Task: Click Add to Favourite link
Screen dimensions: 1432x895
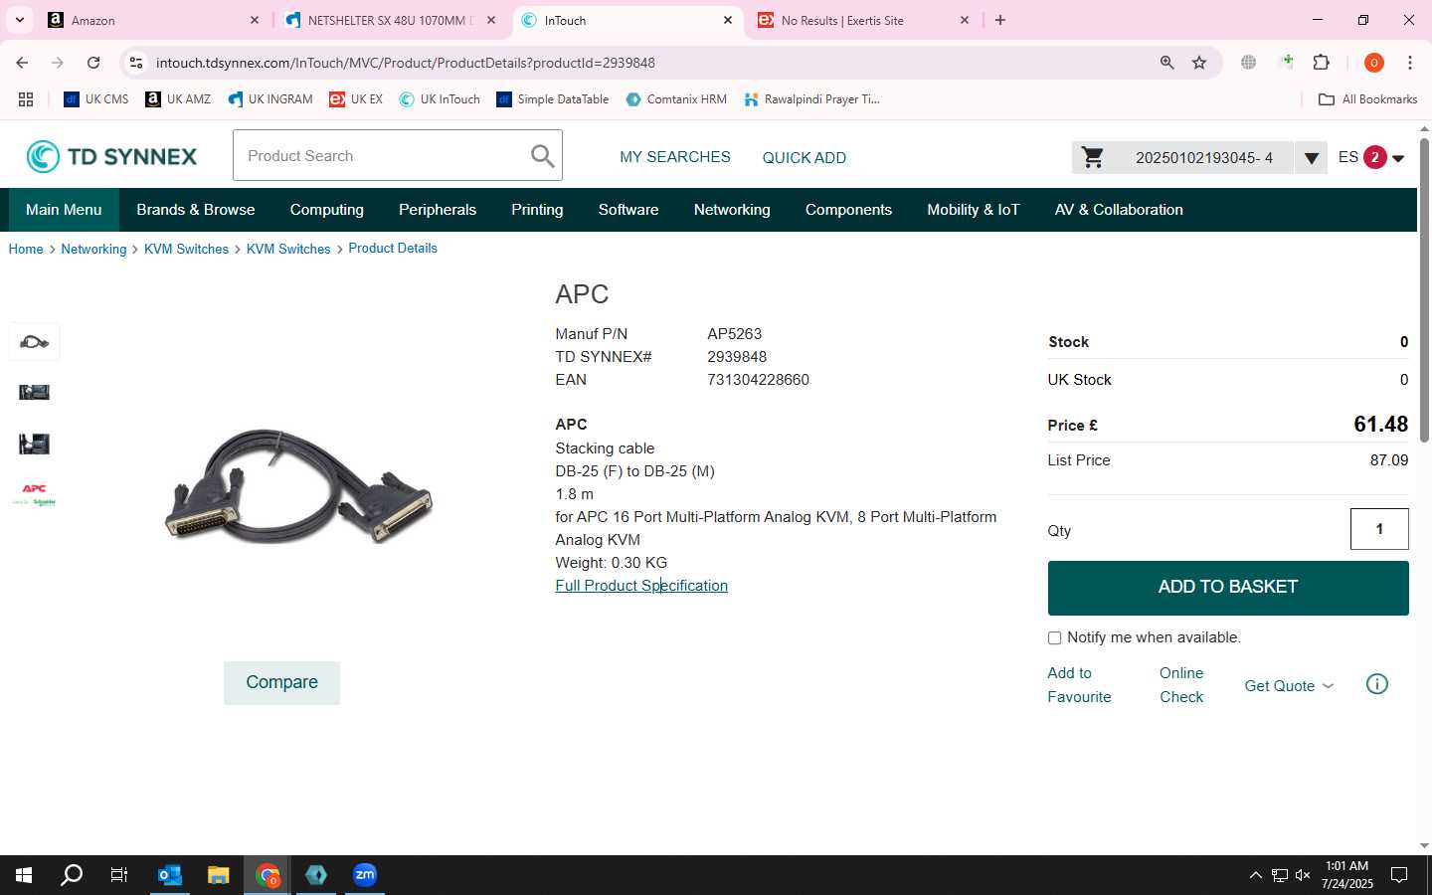Action: 1079,685
